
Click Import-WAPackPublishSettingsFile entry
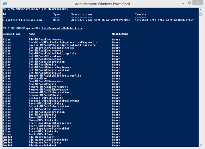tap(55, 76)
